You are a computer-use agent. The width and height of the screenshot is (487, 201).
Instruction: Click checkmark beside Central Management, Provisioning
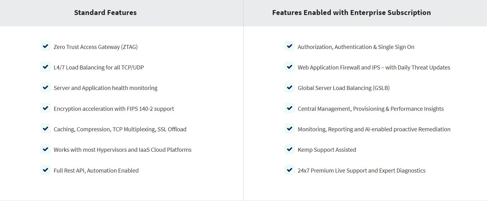(x=289, y=108)
